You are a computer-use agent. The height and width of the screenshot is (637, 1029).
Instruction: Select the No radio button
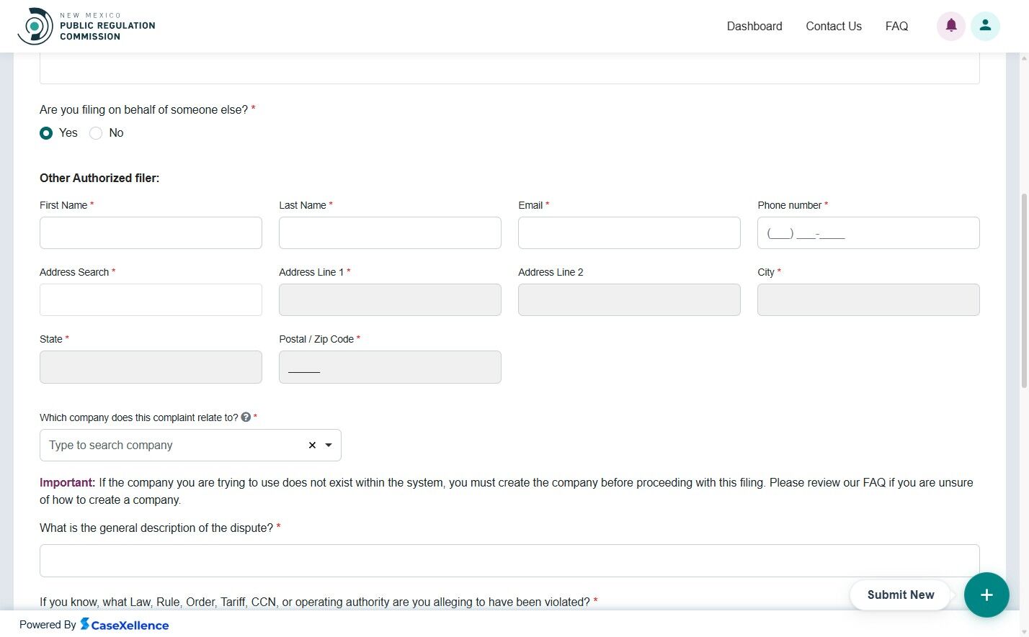(96, 132)
